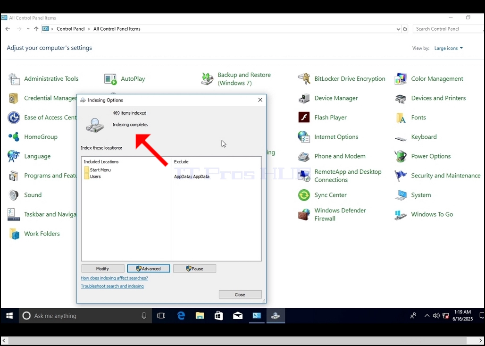Click All Control Panel Items breadcrumb
The height and width of the screenshot is (346, 485).
pos(117,29)
